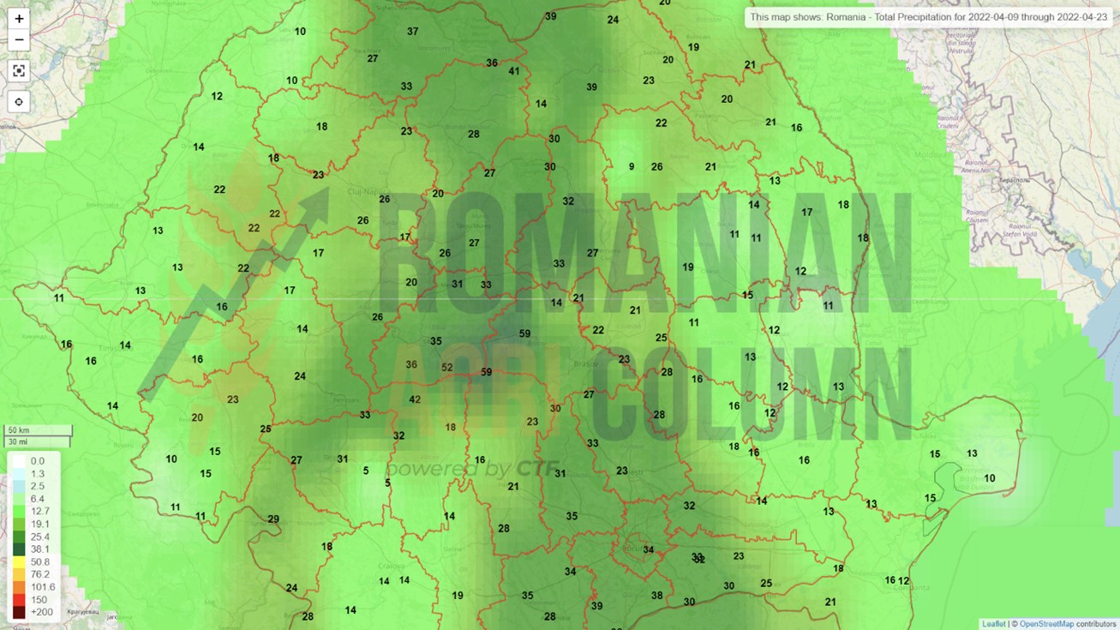This screenshot has width=1120, height=630.
Task: Click the 30 mi scale bar
Action: [x=37, y=441]
